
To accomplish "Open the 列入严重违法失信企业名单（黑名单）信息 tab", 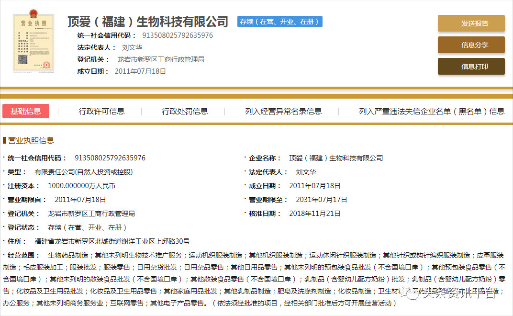I will 432,112.
